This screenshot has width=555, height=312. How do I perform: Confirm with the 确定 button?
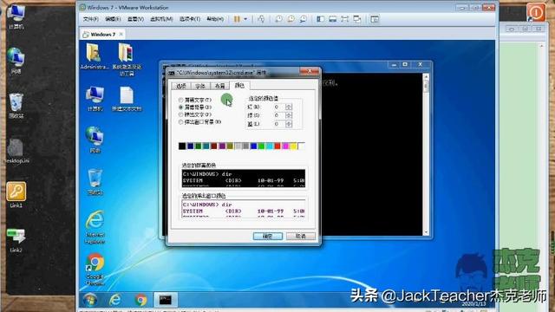tap(268, 236)
